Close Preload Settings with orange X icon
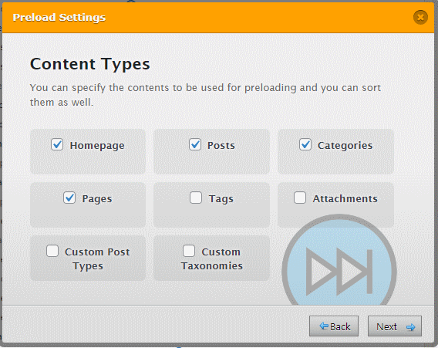The image size is (438, 348). coord(420,17)
